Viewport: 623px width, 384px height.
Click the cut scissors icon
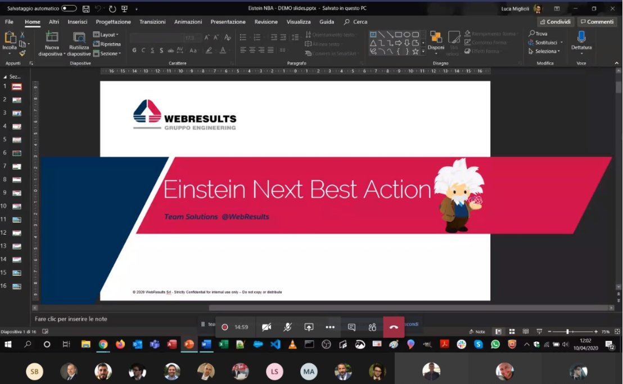(x=22, y=35)
